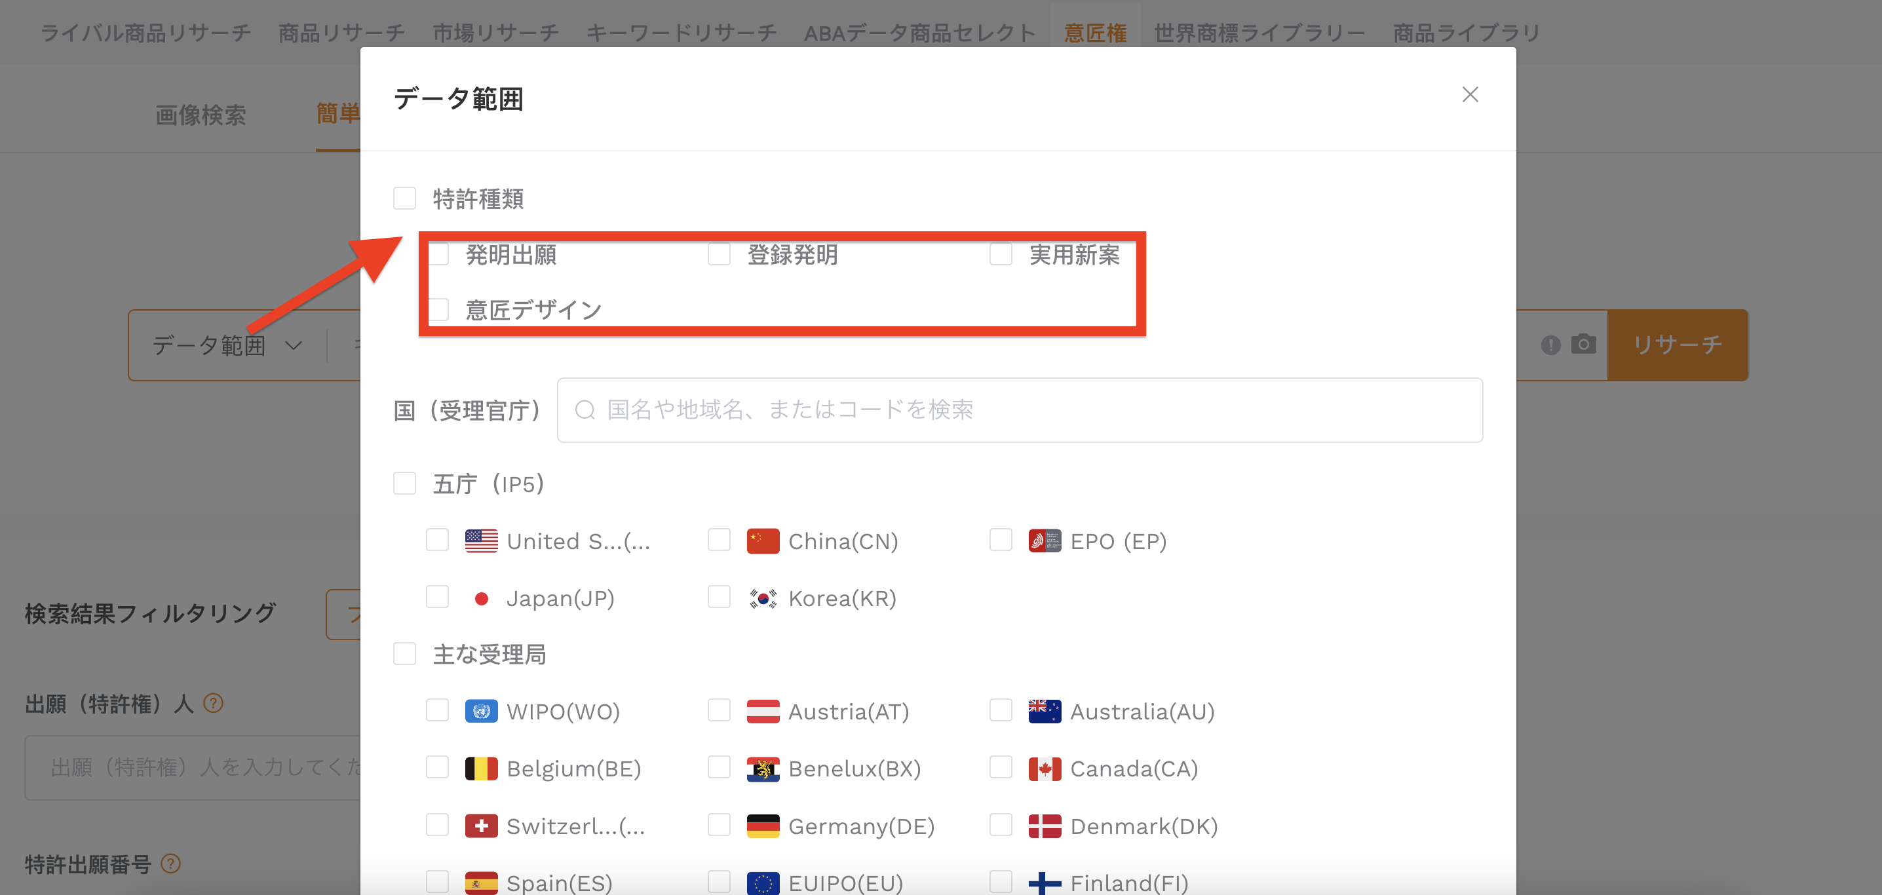Check the 五庁 (IP5) checkbox
The image size is (1882, 895).
pos(404,483)
